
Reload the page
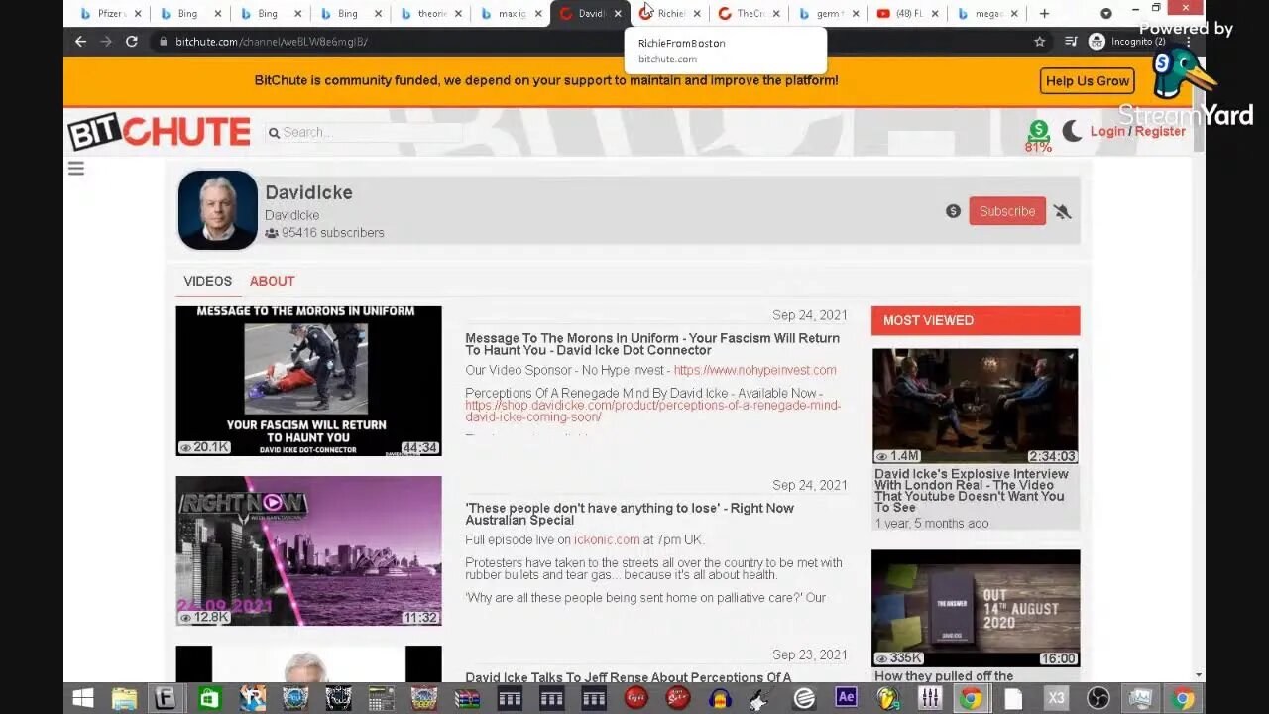click(132, 42)
